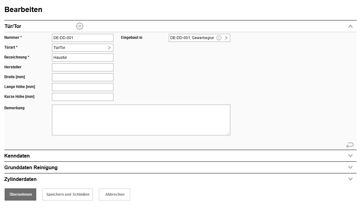Collapse the Tür/Tor section chevron
The height and width of the screenshot is (208, 360).
coord(350,26)
